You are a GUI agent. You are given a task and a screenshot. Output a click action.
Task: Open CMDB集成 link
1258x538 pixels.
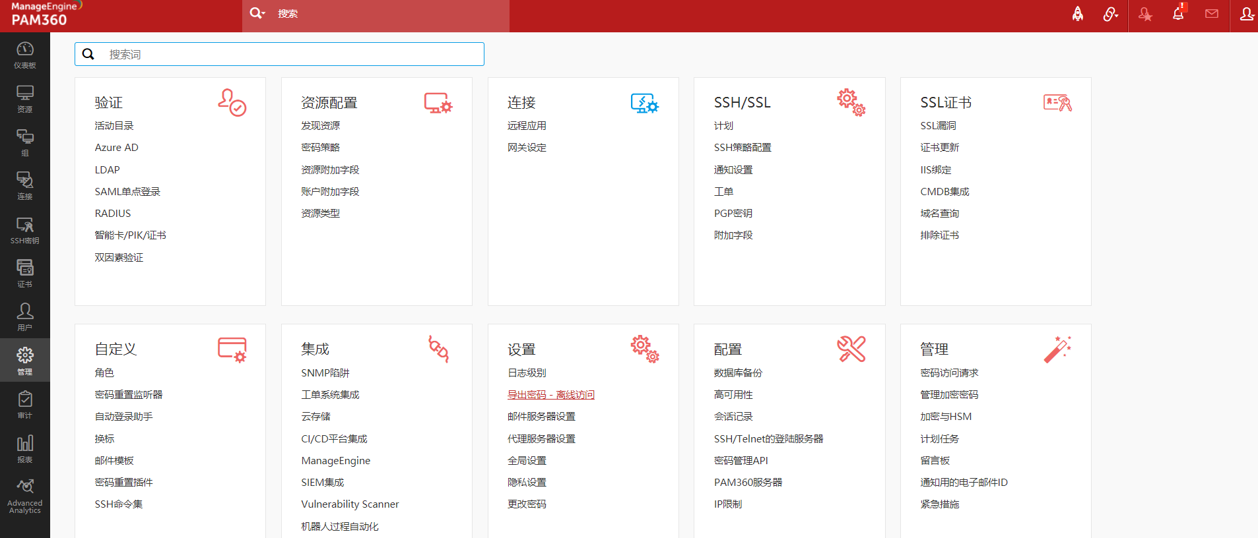[945, 192]
